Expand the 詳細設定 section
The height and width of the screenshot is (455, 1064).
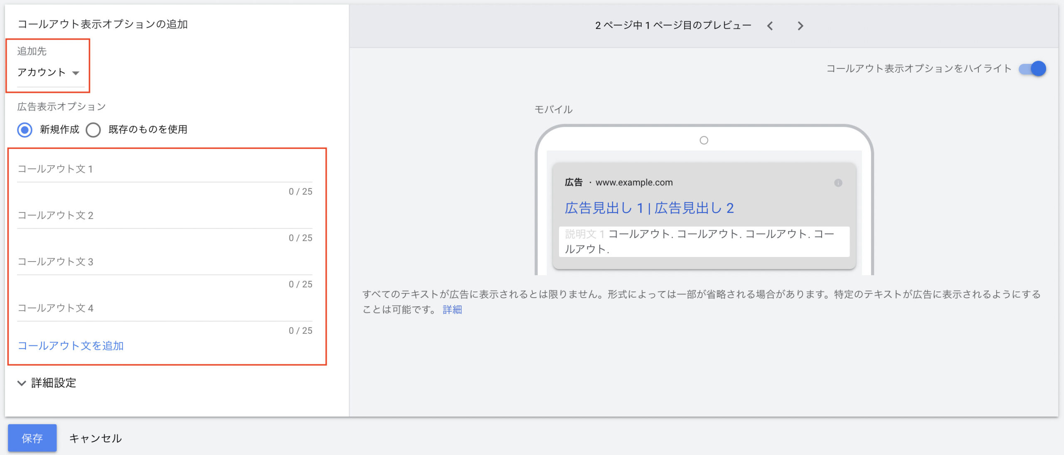(x=54, y=383)
